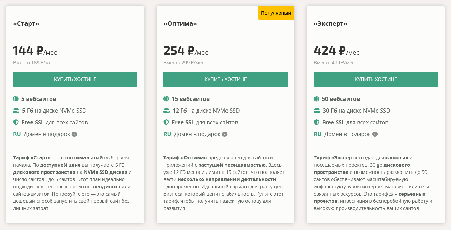Image resolution: width=451 pixels, height=230 pixels.
Task: Open domain gift info icon in «Старт» card
Action: coord(74,134)
